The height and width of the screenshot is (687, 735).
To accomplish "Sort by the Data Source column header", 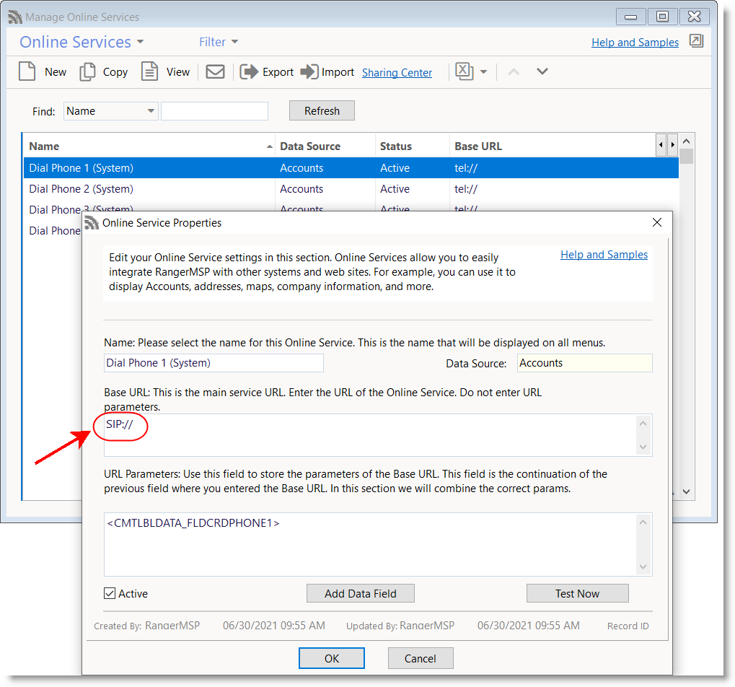I will (310, 146).
